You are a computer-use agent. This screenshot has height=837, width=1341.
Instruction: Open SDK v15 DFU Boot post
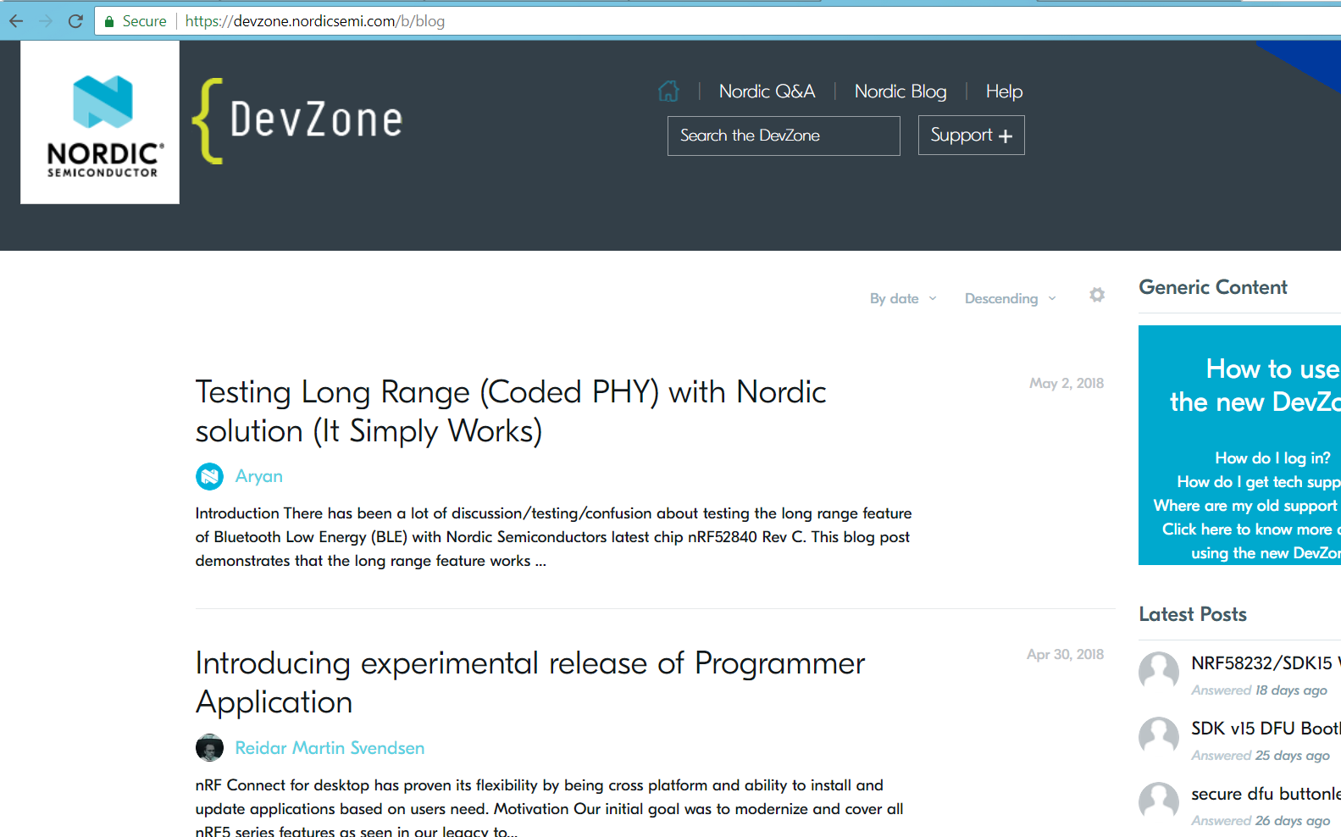tap(1266, 728)
